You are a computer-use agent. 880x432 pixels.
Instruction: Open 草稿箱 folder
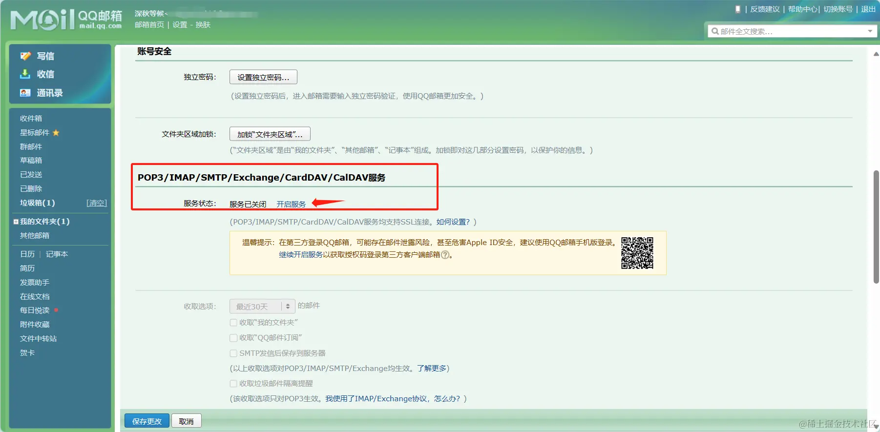click(31, 161)
